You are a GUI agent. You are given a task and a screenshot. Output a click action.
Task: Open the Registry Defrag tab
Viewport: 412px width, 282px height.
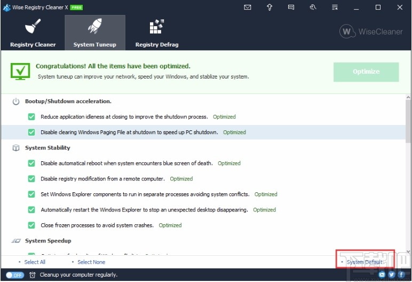(x=157, y=33)
